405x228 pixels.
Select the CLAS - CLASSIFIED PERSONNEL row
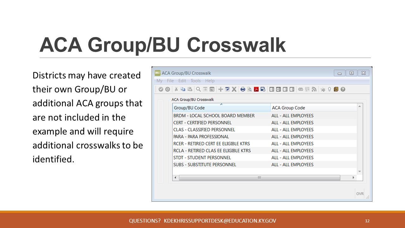pyautogui.click(x=265, y=130)
